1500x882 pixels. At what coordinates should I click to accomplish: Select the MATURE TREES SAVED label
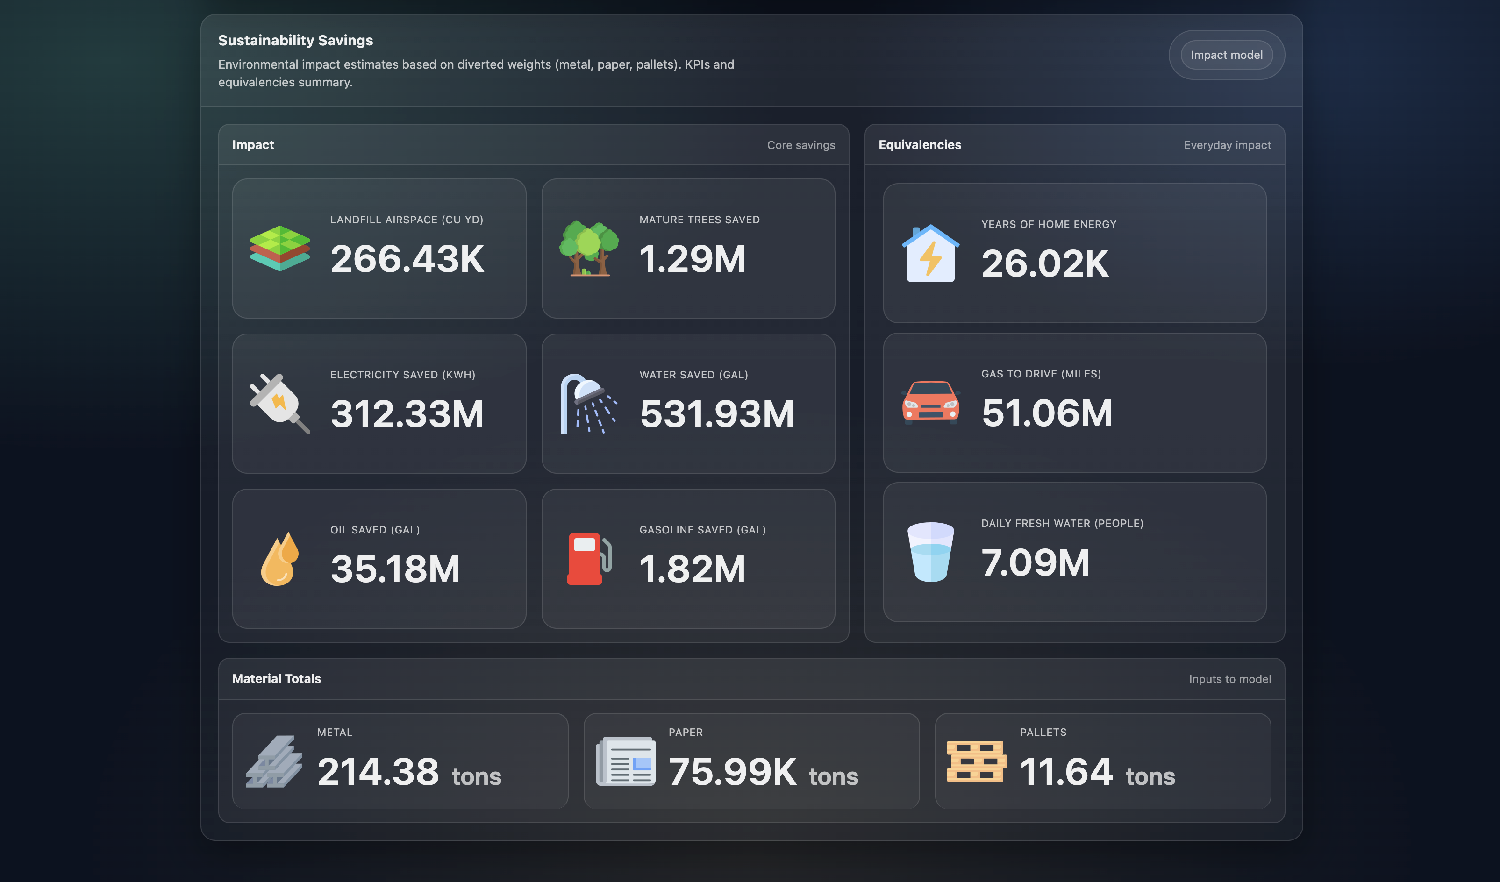(700, 220)
